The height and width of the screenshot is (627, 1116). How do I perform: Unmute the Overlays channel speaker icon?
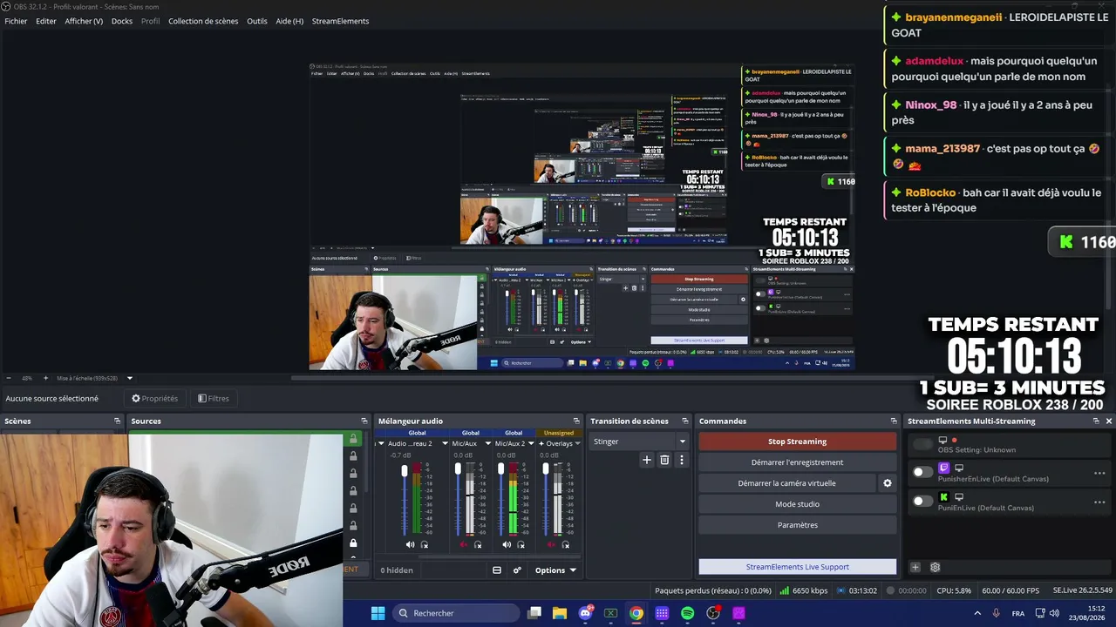(x=551, y=545)
